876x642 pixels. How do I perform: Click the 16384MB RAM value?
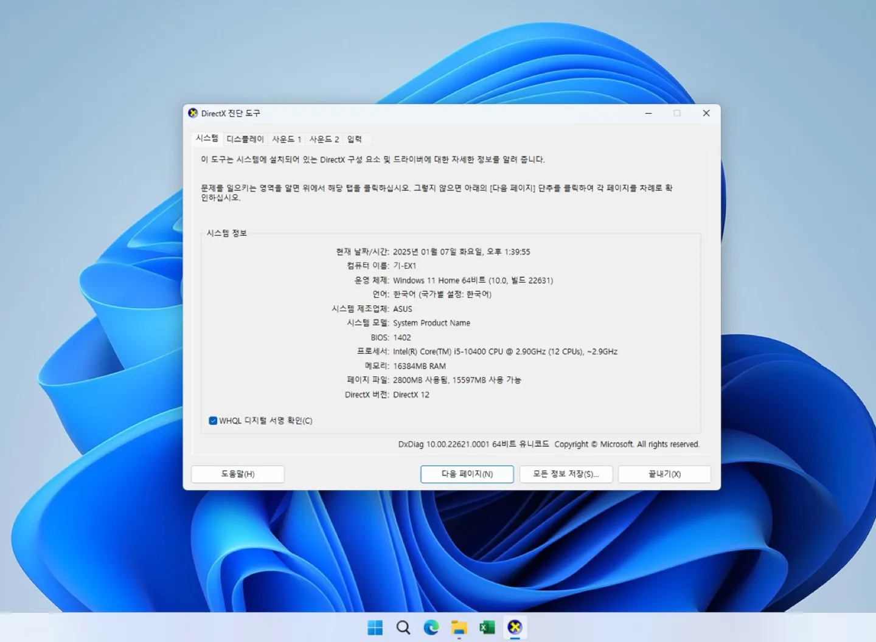tap(419, 366)
